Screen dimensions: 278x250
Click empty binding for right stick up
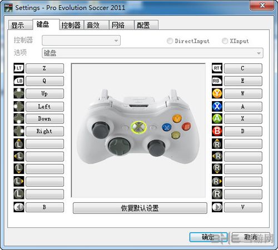coord(243,144)
